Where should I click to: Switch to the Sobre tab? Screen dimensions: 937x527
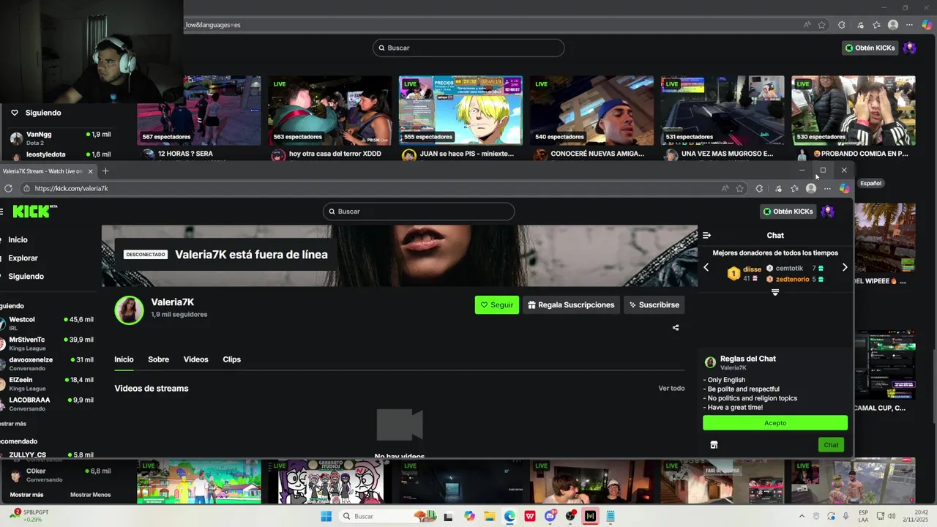(x=158, y=359)
